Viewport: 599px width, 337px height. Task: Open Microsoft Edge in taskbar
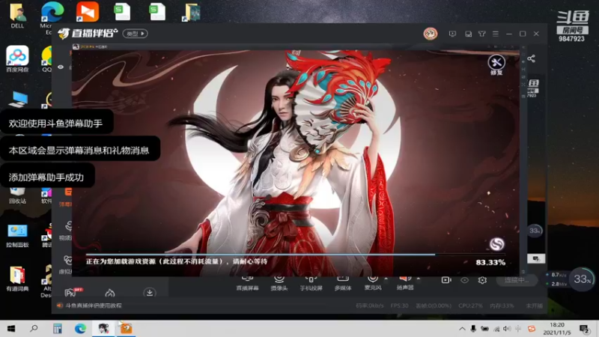pos(80,329)
